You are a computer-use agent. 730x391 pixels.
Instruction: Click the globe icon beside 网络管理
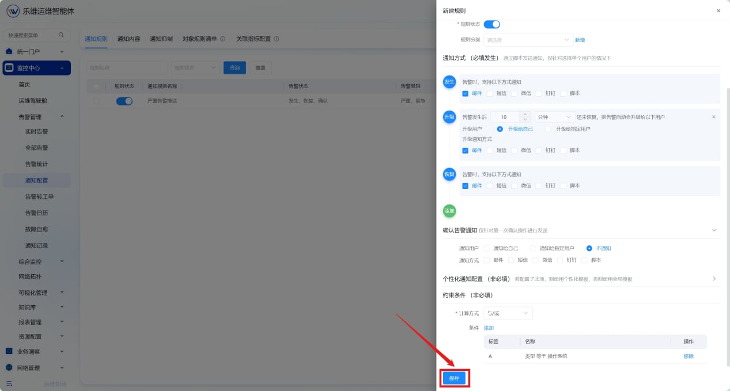point(9,367)
